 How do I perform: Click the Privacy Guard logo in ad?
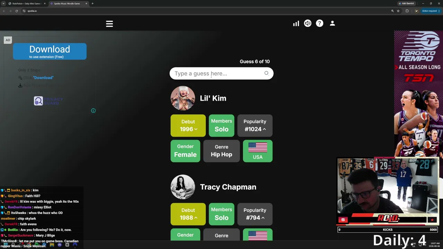[48, 101]
